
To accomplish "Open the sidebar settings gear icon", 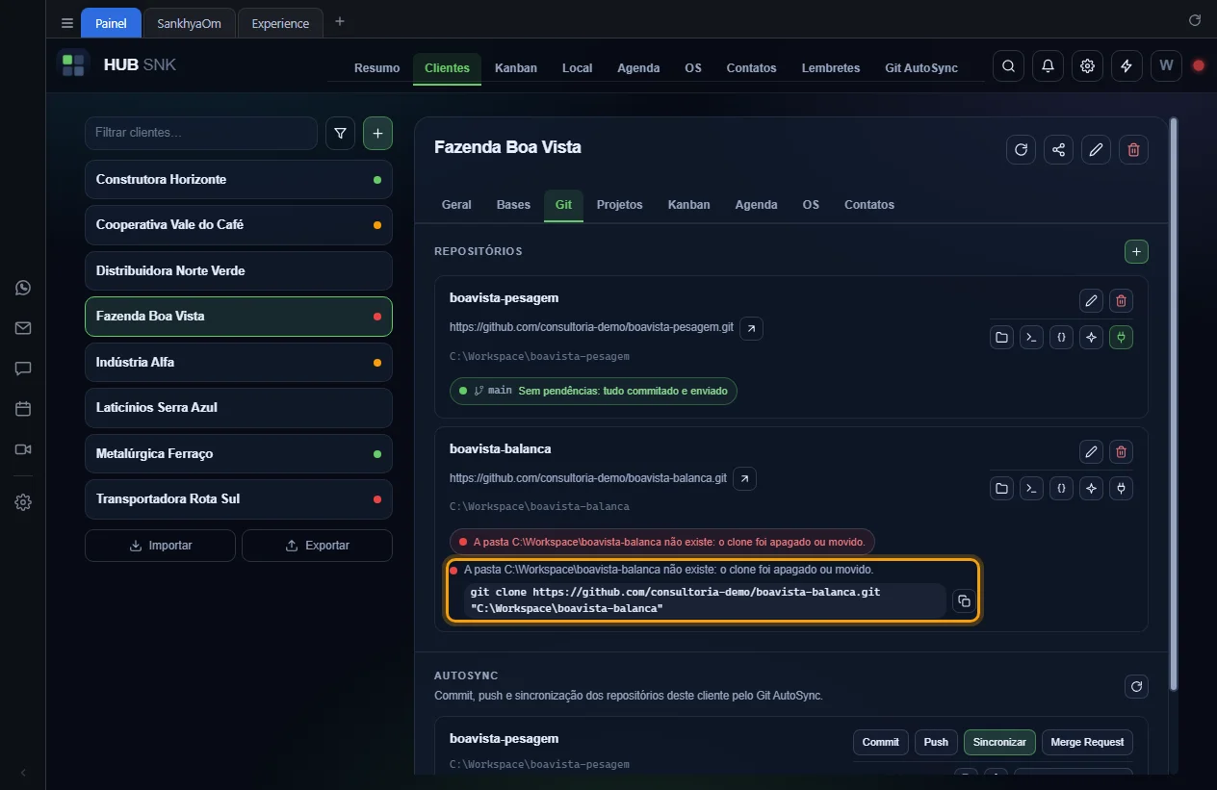I will (x=23, y=502).
